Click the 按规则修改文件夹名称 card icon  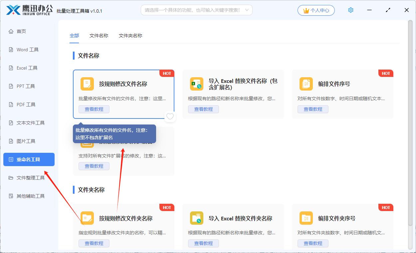pos(87,218)
